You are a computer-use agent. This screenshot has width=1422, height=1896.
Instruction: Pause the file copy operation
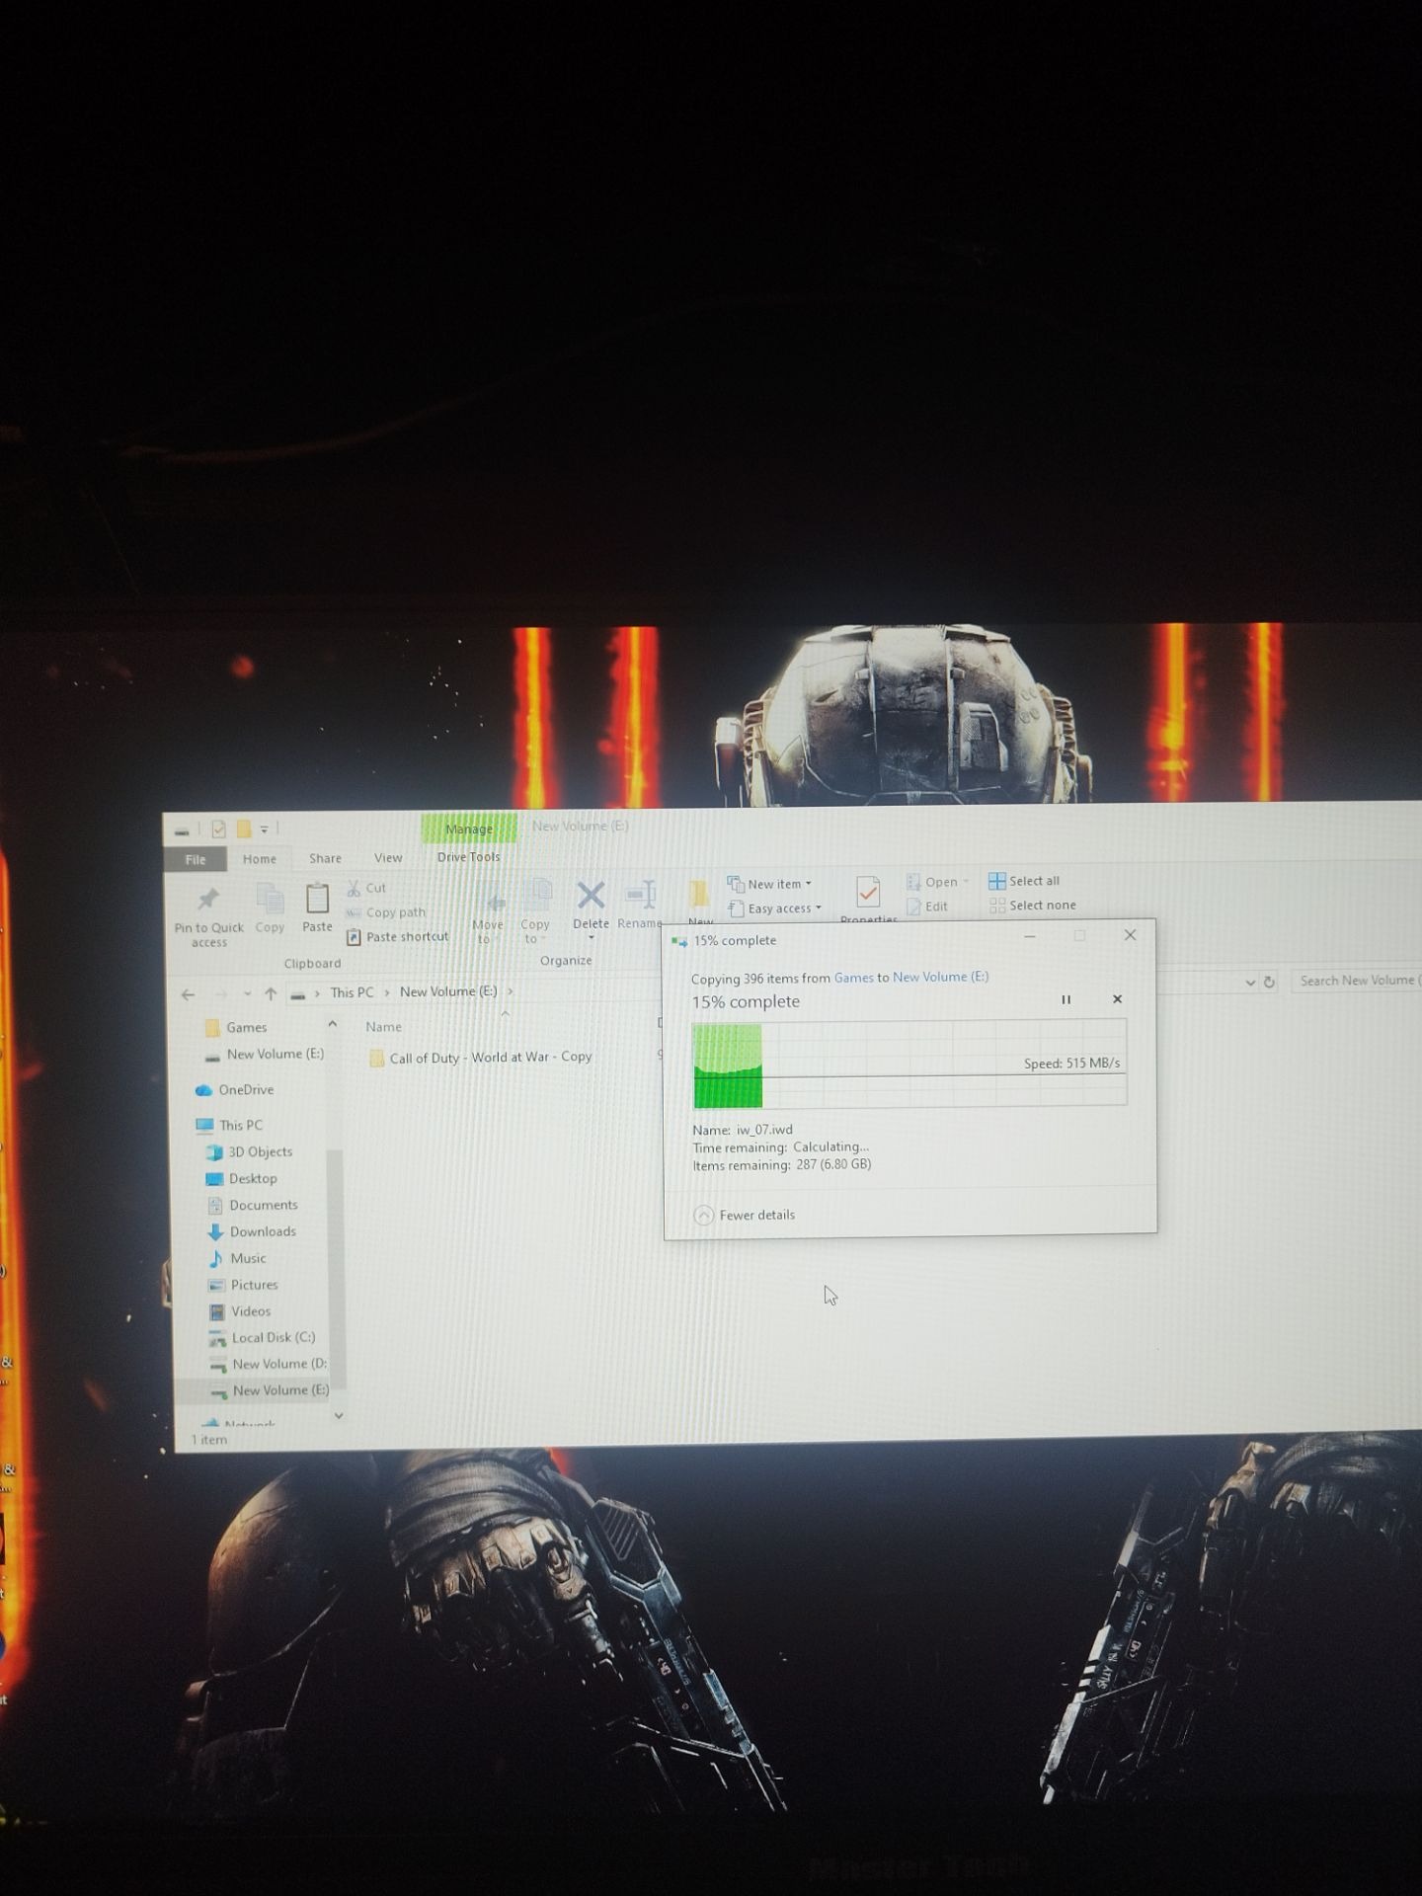tap(1066, 999)
